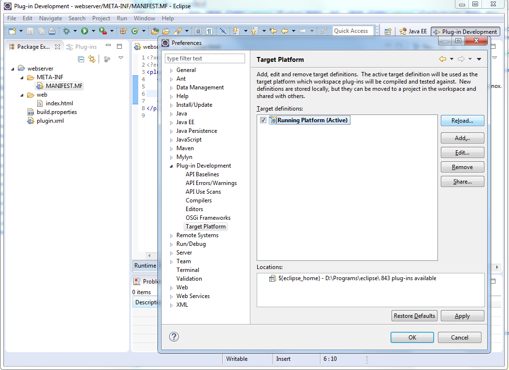Minimize the Package Explorer view

108,46
